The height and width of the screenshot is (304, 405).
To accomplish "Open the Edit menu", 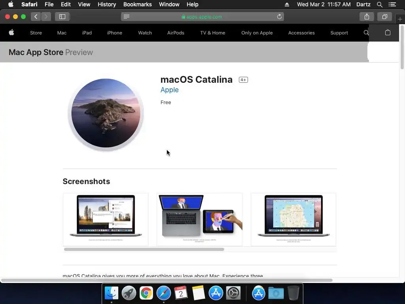I will [66, 4].
